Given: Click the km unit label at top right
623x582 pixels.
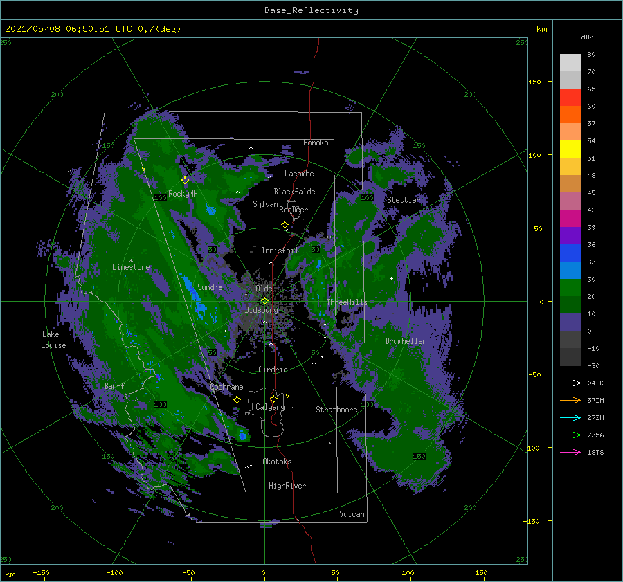Looking at the screenshot, I should point(541,29).
